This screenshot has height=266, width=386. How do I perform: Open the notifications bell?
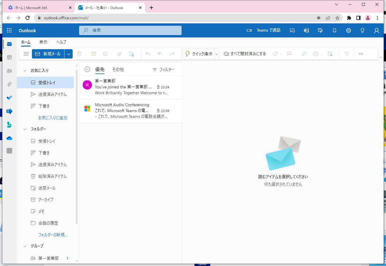[x=334, y=30]
